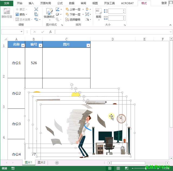The height and width of the screenshot is (171, 173).
Task: Switch to the Data (数据) tab
Action: pos(72,3)
